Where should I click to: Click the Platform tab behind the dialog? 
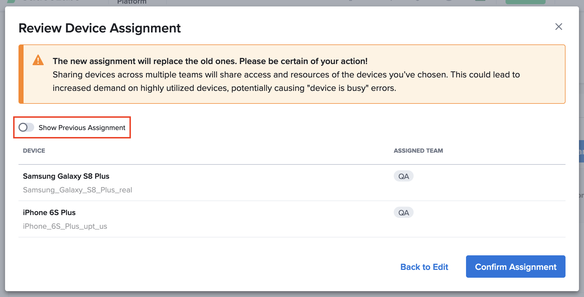[x=132, y=3]
